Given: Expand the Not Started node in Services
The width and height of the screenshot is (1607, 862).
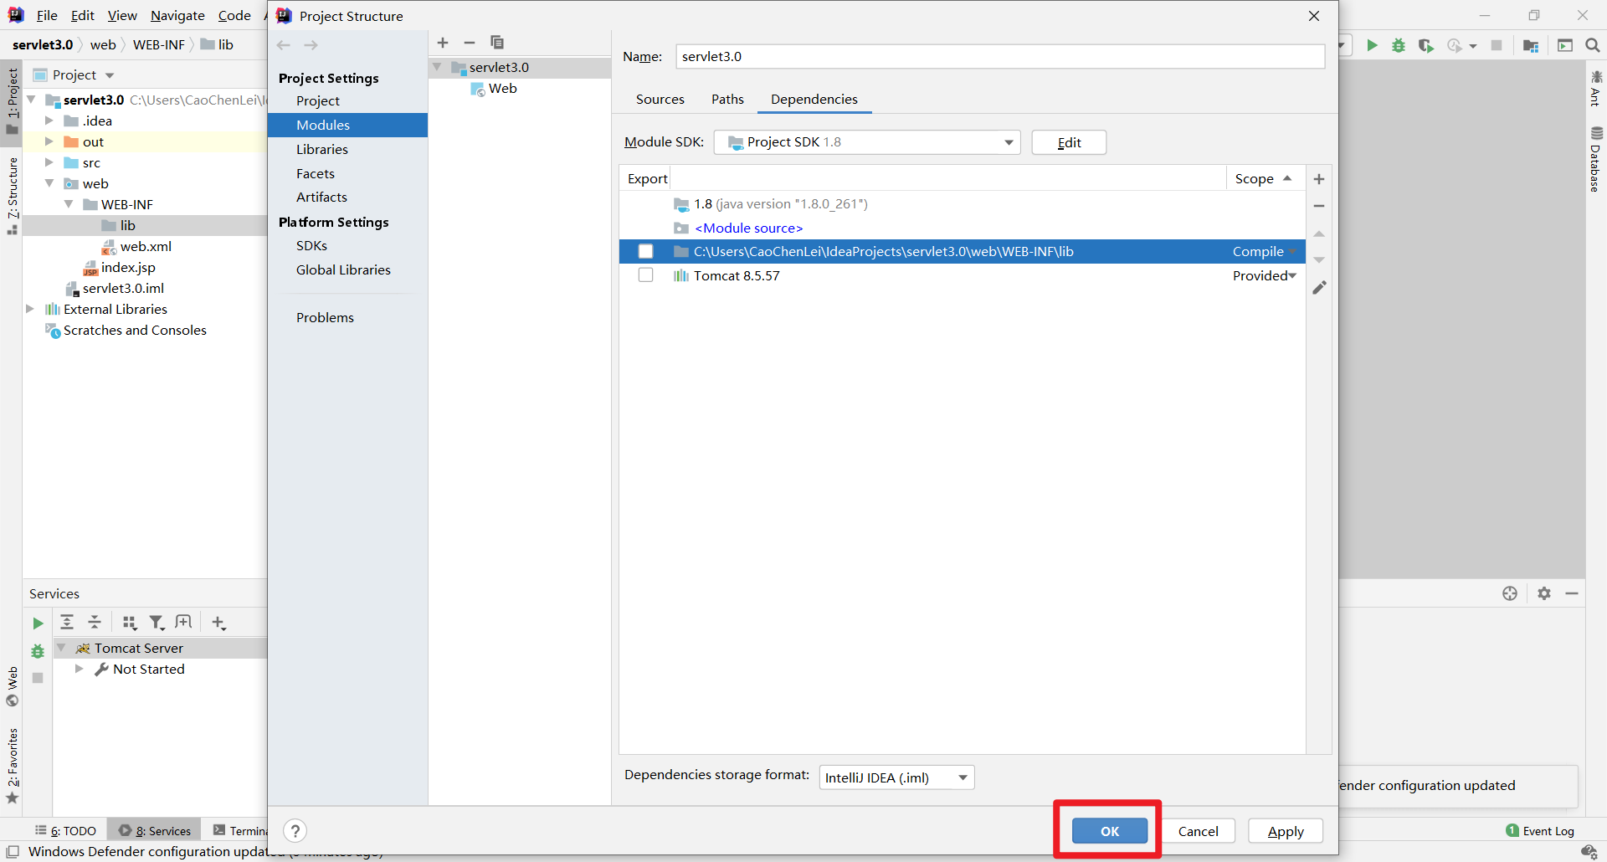Looking at the screenshot, I should point(79,669).
